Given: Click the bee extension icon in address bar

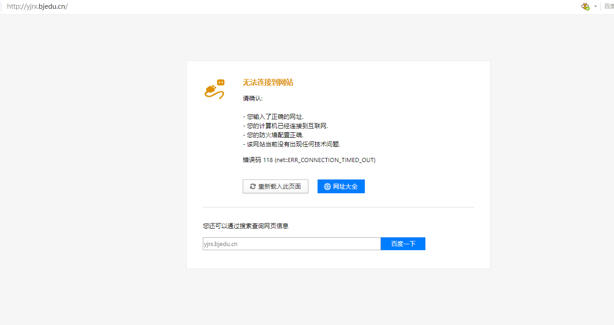Looking at the screenshot, I should click(x=586, y=6).
